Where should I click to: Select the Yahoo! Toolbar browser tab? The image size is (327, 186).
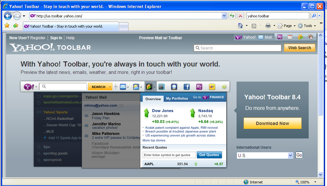(71, 26)
